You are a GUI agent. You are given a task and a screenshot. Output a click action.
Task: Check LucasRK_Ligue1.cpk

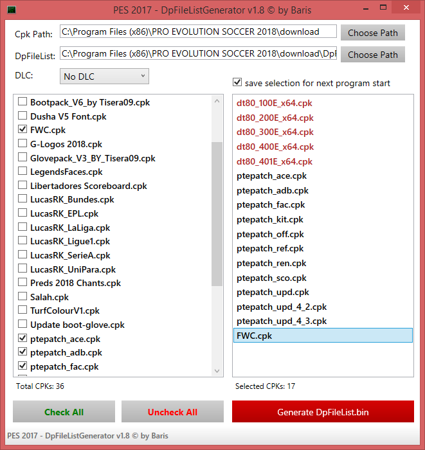[x=23, y=240]
